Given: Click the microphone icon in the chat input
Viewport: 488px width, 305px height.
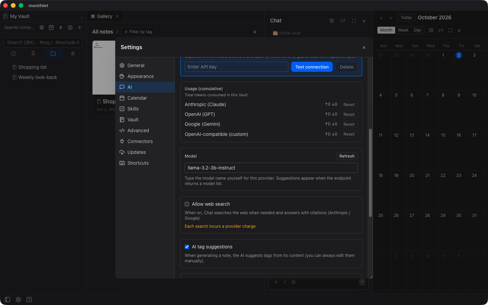Looking at the screenshot, I should tap(293, 282).
